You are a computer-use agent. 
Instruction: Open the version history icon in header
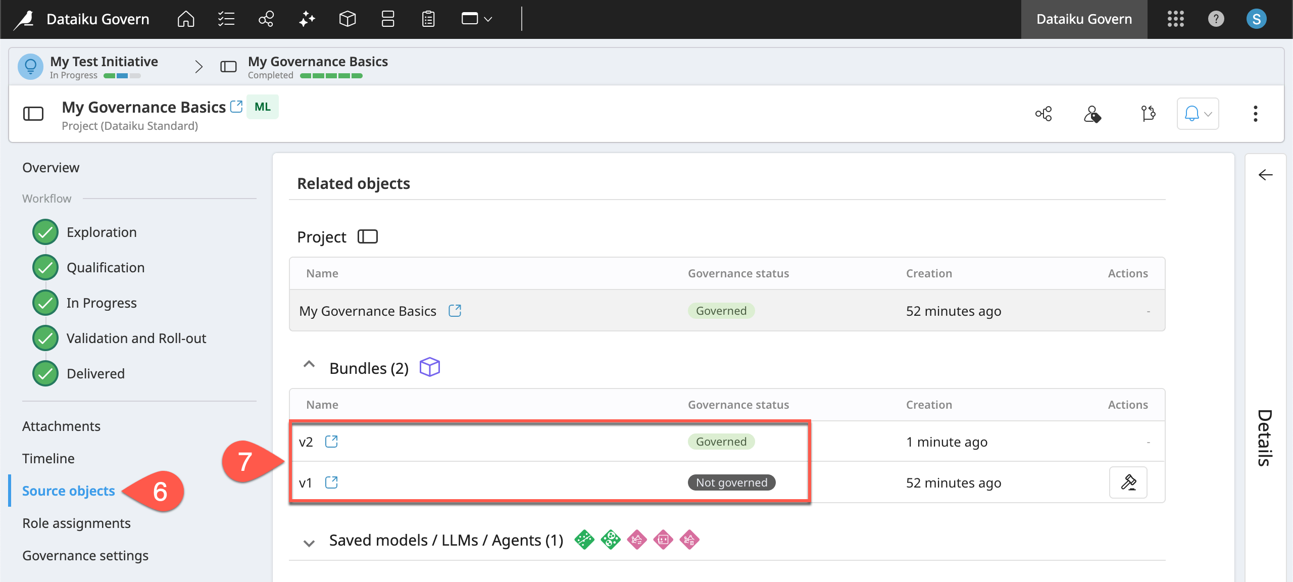pyautogui.click(x=1148, y=114)
